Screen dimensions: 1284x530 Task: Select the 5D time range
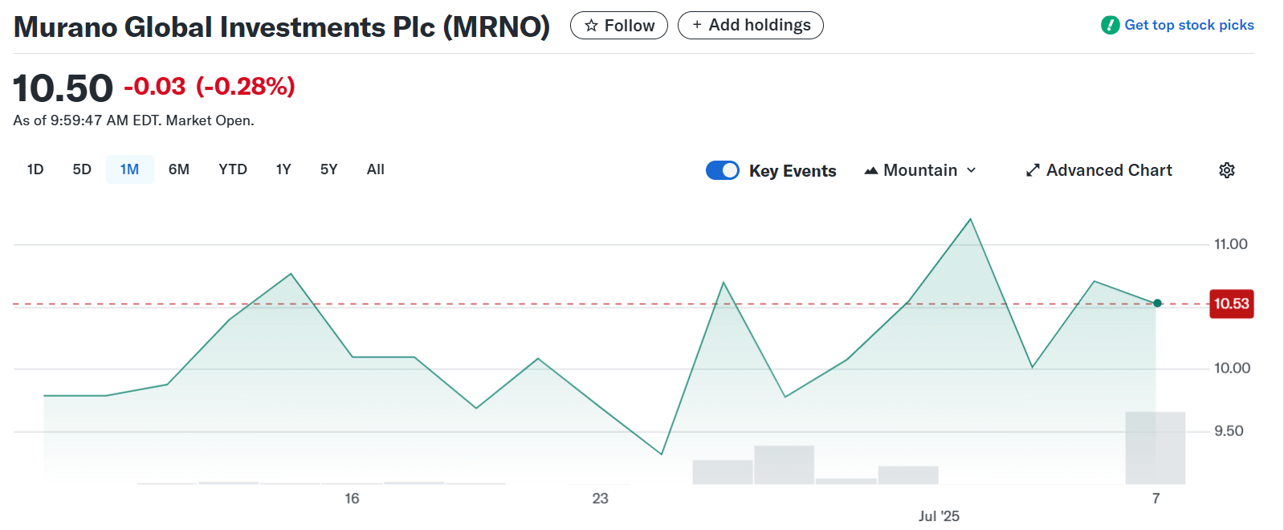click(82, 169)
